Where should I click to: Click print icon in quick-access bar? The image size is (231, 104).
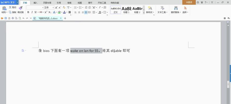tap(13, 18)
